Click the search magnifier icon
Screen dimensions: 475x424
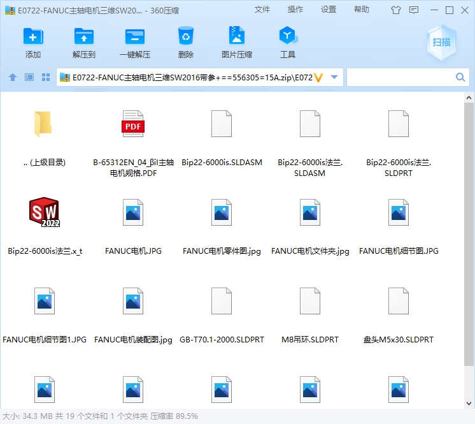(460, 77)
